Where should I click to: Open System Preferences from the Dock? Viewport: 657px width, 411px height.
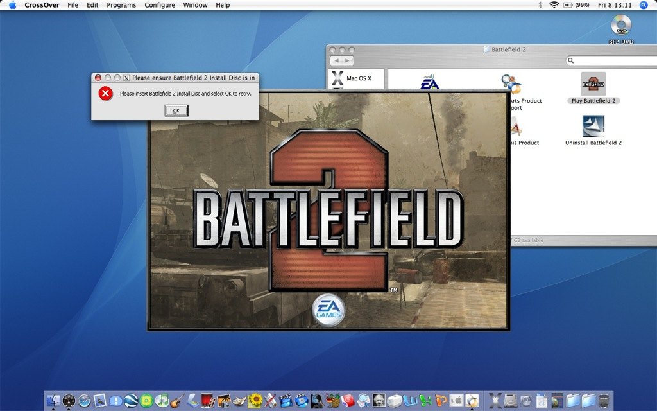click(x=456, y=401)
